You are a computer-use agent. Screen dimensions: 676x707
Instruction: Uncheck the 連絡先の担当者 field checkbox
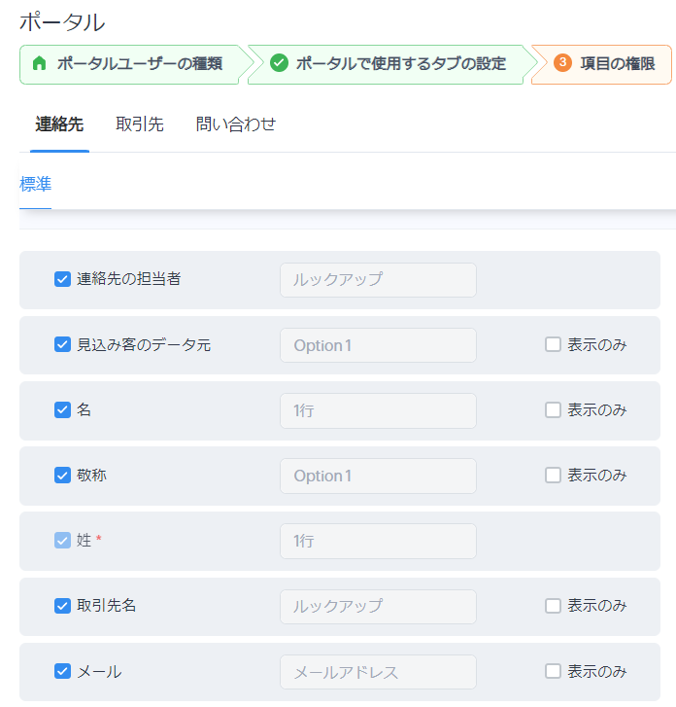(x=62, y=279)
